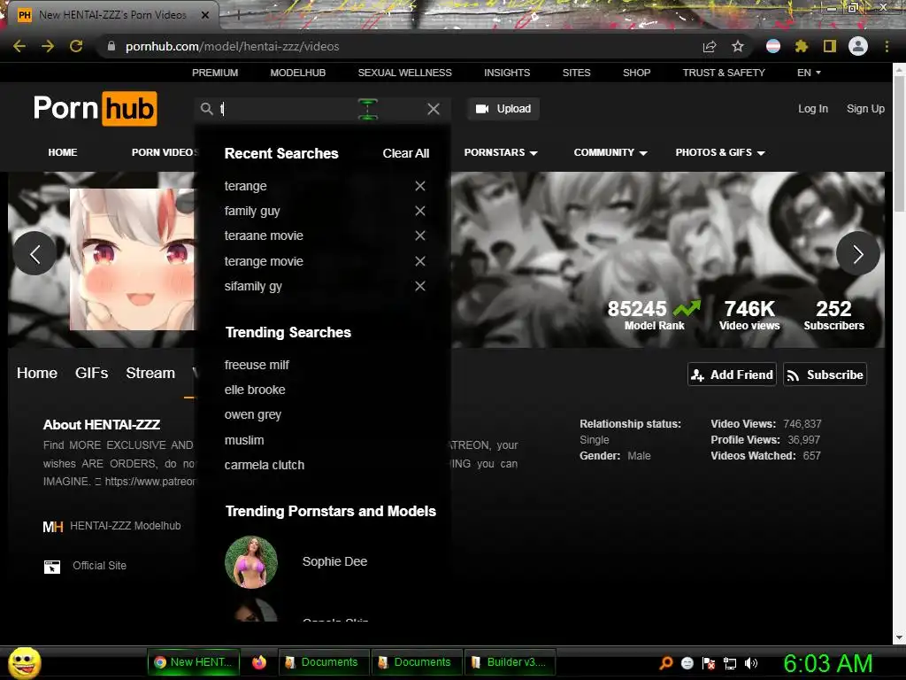Image resolution: width=906 pixels, height=680 pixels.
Task: Switch to the Stream profile tab
Action: click(150, 373)
